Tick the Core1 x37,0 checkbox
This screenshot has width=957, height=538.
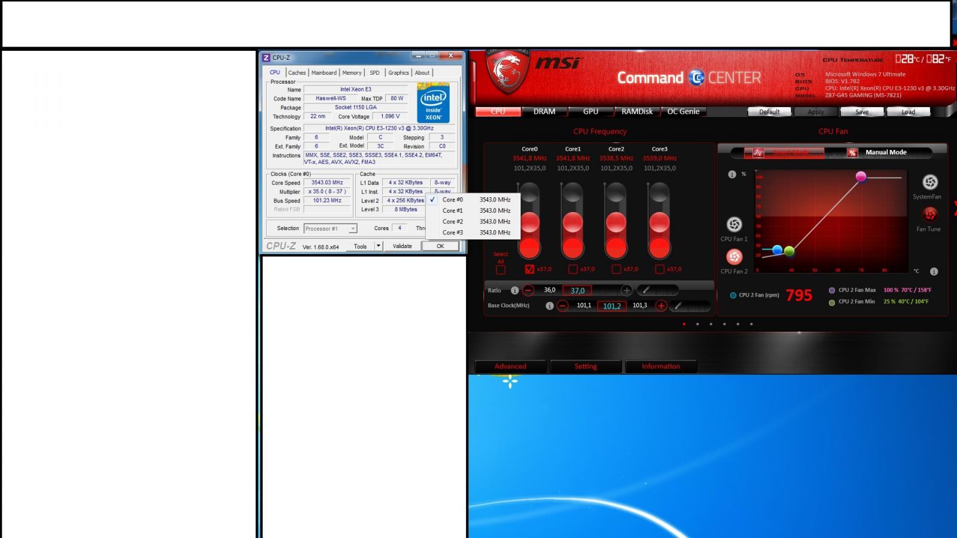(573, 269)
